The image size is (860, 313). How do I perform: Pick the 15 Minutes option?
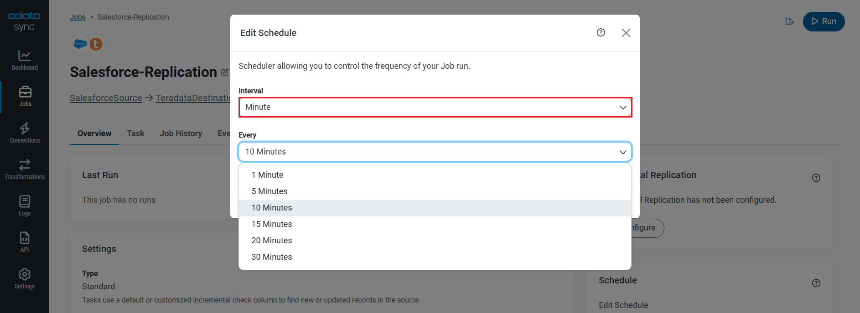point(272,224)
